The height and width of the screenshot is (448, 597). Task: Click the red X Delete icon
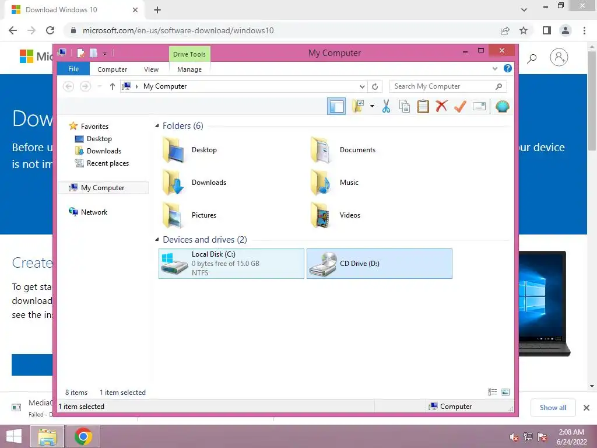click(441, 106)
